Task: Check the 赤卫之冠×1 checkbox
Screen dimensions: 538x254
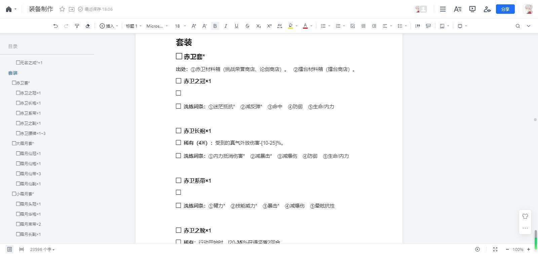Action: pyautogui.click(x=179, y=81)
